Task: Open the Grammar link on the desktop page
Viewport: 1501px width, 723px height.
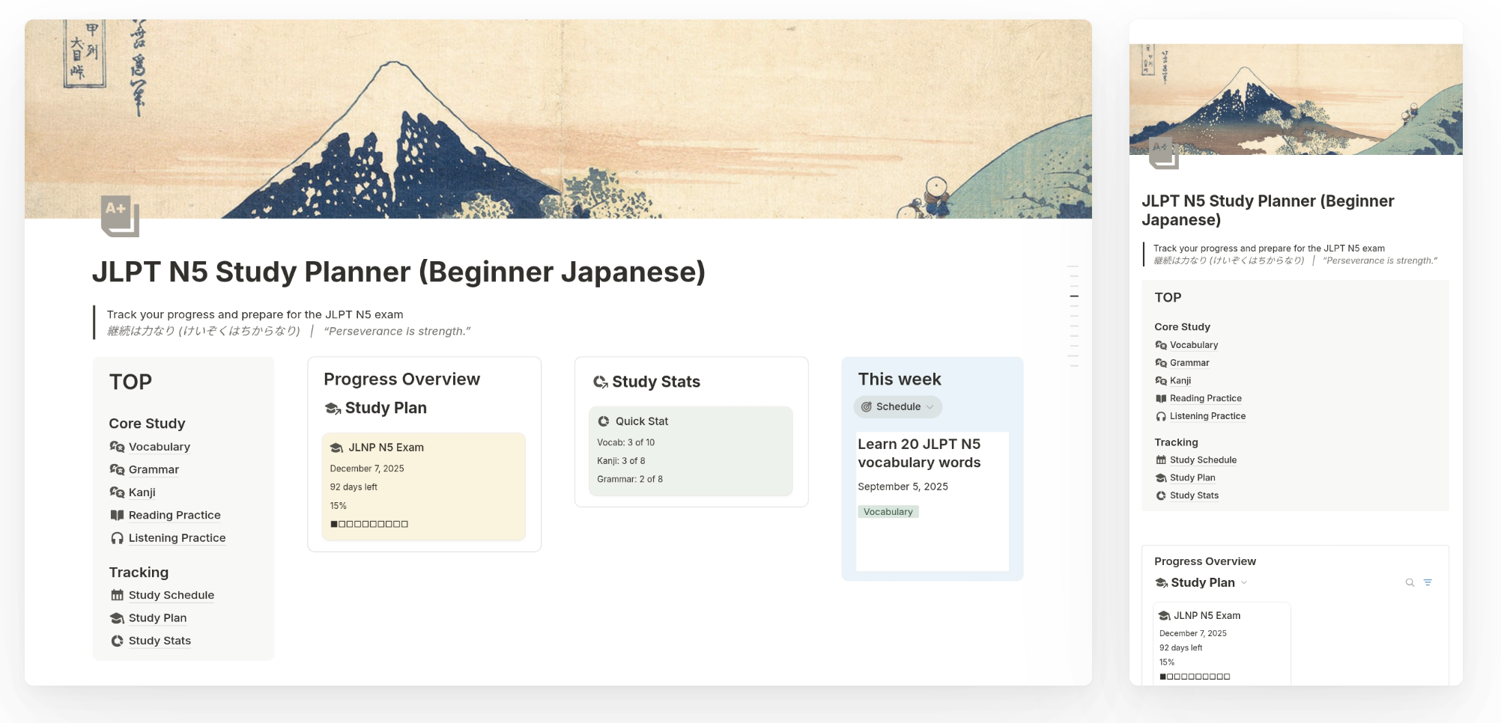Action: 154,469
